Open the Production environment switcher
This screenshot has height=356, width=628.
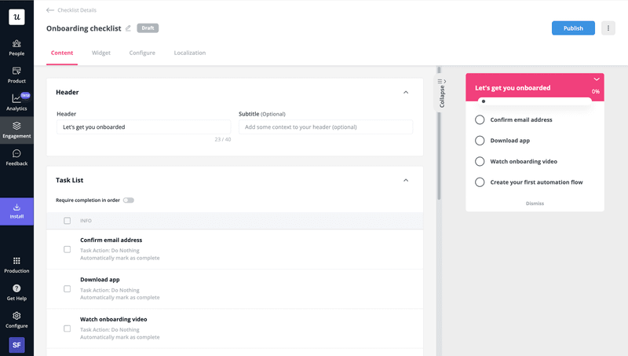pos(16,265)
